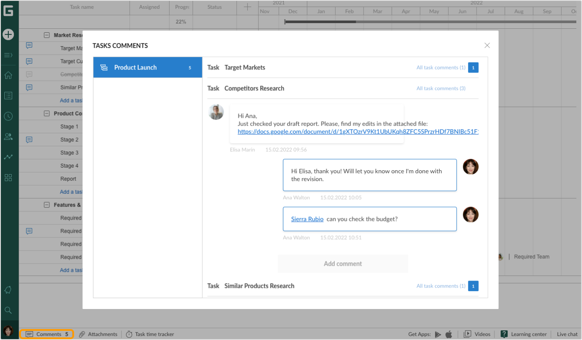Image resolution: width=582 pixels, height=340 pixels.
Task: Click the GanttPRO logo icon
Action: tap(8, 11)
